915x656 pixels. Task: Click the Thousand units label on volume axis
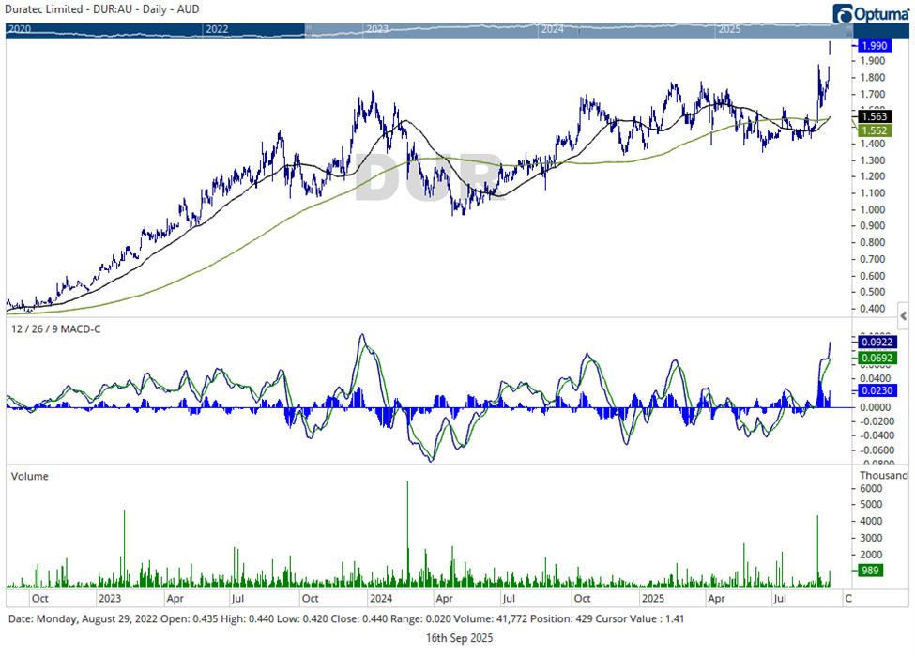coord(883,476)
